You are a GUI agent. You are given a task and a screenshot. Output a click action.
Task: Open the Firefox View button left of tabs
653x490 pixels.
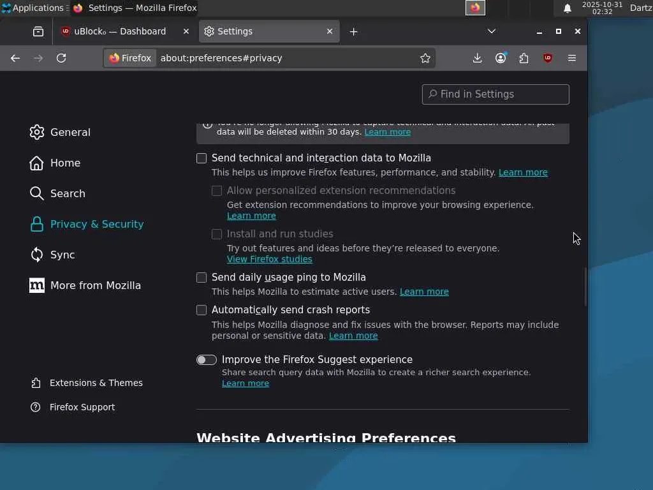click(38, 32)
